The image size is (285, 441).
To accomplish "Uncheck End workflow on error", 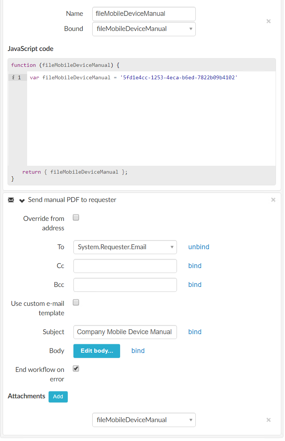I will [x=76, y=369].
